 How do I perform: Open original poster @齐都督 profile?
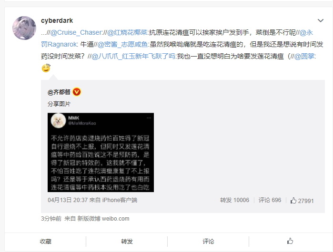pos(59,92)
